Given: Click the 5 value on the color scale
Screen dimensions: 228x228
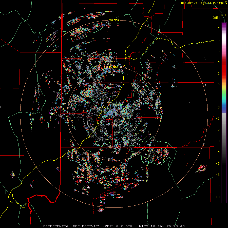Looking at the screenshot, I should (219, 51).
